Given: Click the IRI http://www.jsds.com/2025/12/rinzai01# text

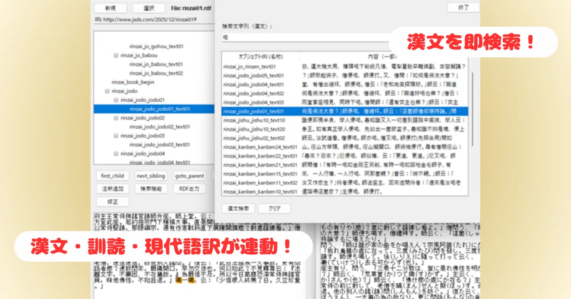Looking at the screenshot, I should click(x=146, y=20).
